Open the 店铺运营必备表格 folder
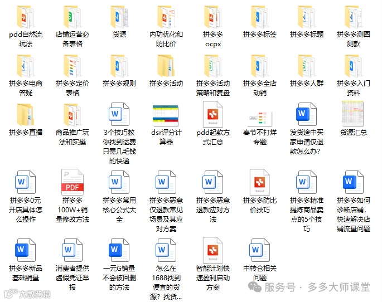 tap(72, 17)
